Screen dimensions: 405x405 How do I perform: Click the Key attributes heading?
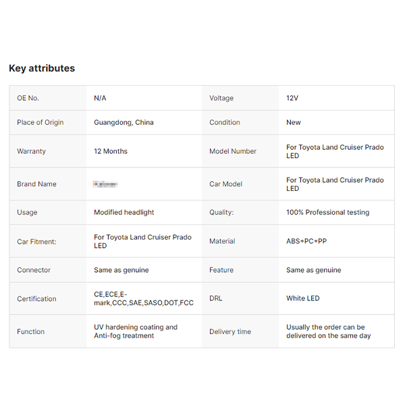click(42, 68)
